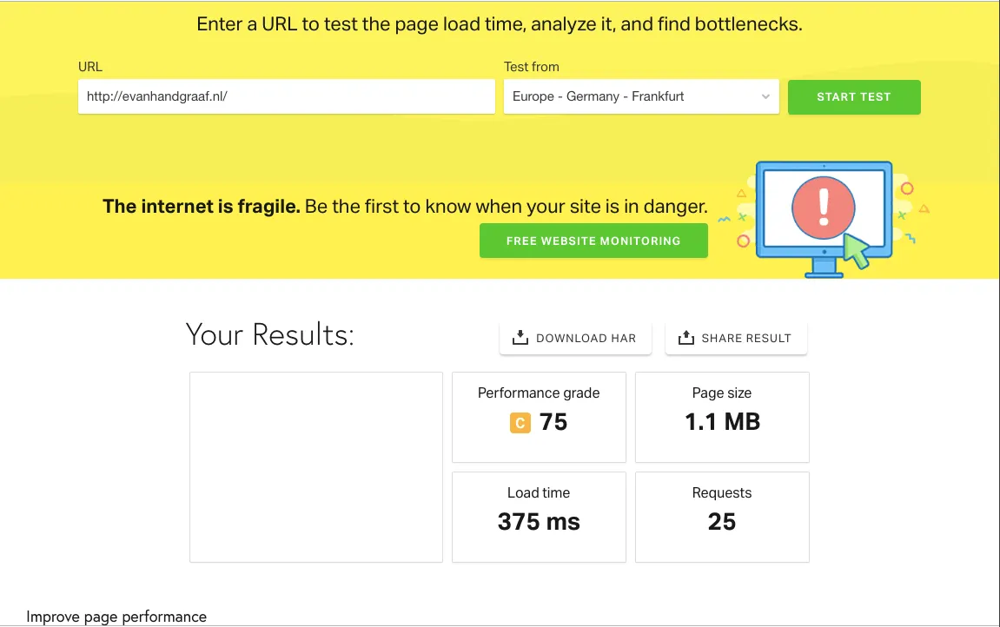Focus the URL input field
The height and width of the screenshot is (627, 1000).
click(x=287, y=97)
